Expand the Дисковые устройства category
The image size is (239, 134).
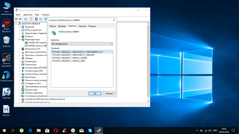pyautogui.click(x=19, y=52)
